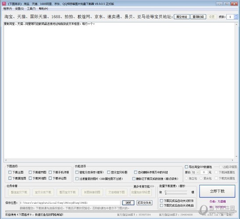240x219 pixels.
Task: Click the 打开文件夹 button
Action: click(x=144, y=203)
